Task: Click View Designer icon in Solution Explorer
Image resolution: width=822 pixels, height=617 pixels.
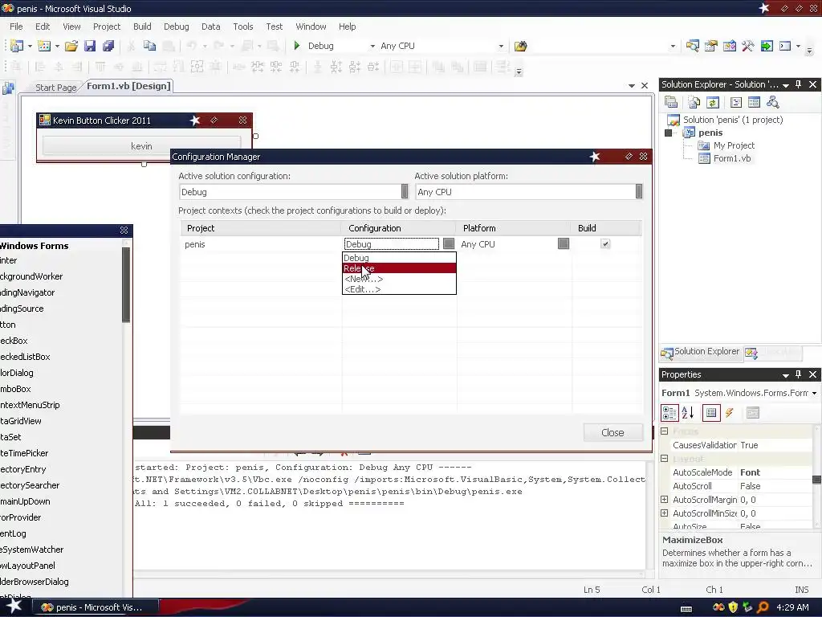Action: pyautogui.click(x=754, y=102)
